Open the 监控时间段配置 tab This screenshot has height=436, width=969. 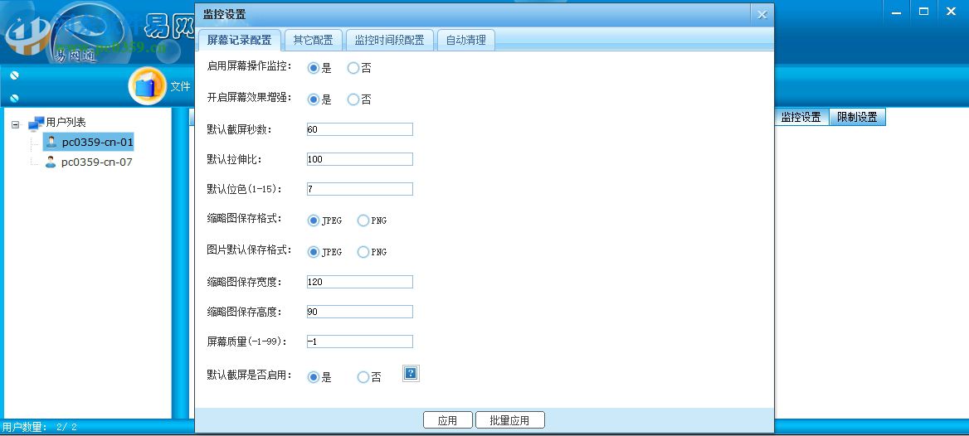pos(389,40)
